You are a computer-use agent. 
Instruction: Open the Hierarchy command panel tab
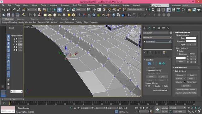(x=154, y=28)
